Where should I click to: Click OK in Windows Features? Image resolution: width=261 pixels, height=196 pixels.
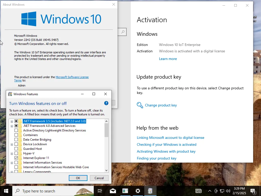[x=78, y=178]
